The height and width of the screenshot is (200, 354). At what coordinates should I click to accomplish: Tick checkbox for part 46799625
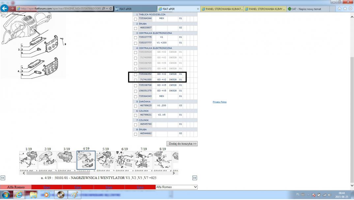point(135,106)
